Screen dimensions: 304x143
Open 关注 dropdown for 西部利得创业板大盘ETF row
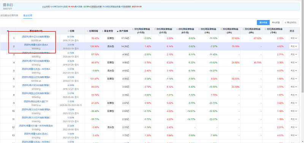tap(294, 103)
